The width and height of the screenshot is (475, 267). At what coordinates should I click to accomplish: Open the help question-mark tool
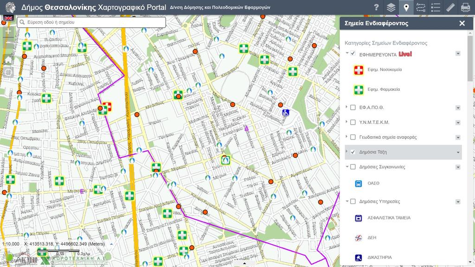[376, 7]
